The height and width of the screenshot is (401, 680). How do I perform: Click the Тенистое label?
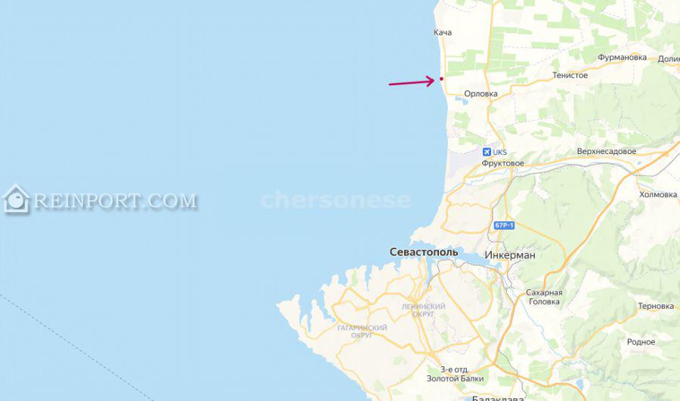pos(570,76)
